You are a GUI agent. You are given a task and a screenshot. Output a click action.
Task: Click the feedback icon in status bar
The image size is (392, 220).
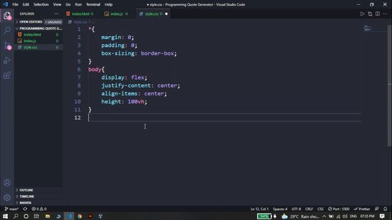(377, 209)
